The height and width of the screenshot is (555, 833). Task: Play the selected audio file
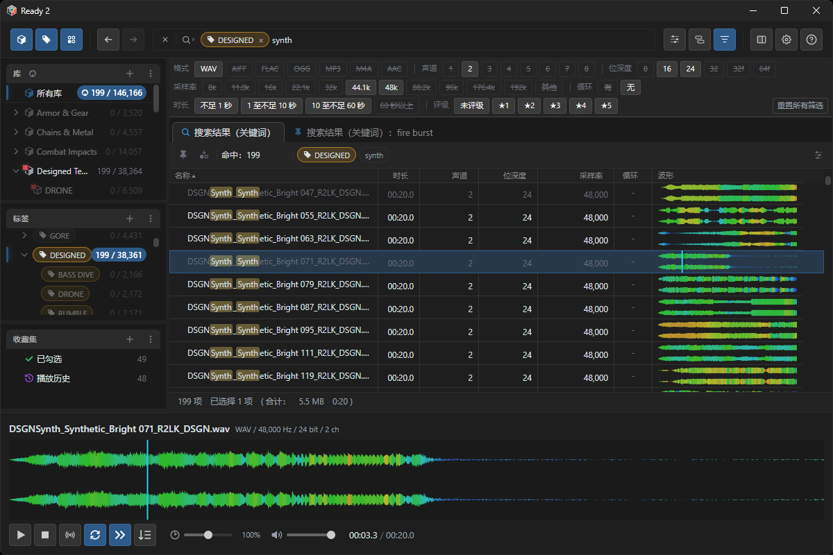click(x=21, y=535)
